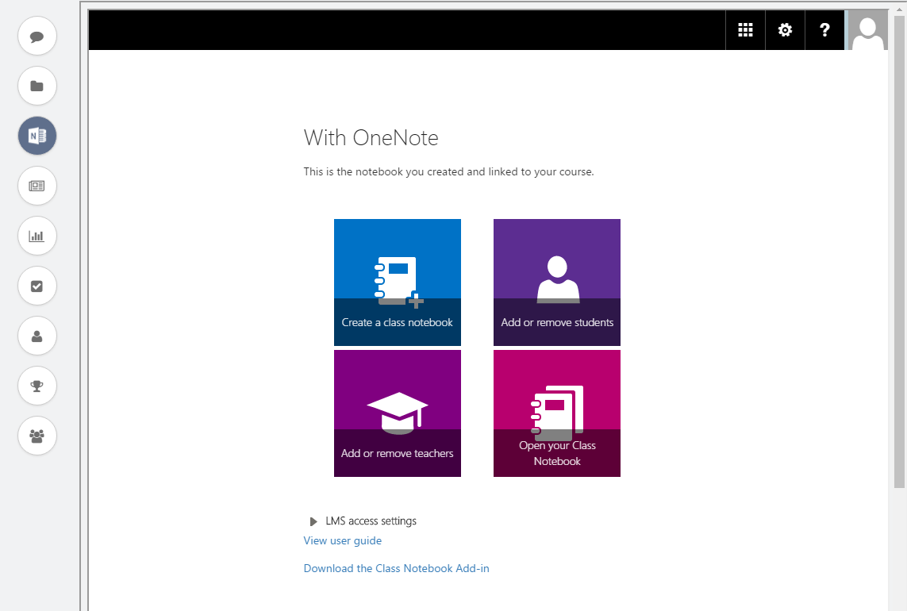The image size is (907, 611).
Task: Open the folder icon in sidebar
Action: 37,86
